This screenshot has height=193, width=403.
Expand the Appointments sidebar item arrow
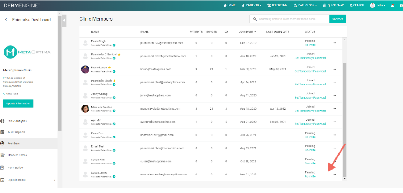[x=55, y=180]
